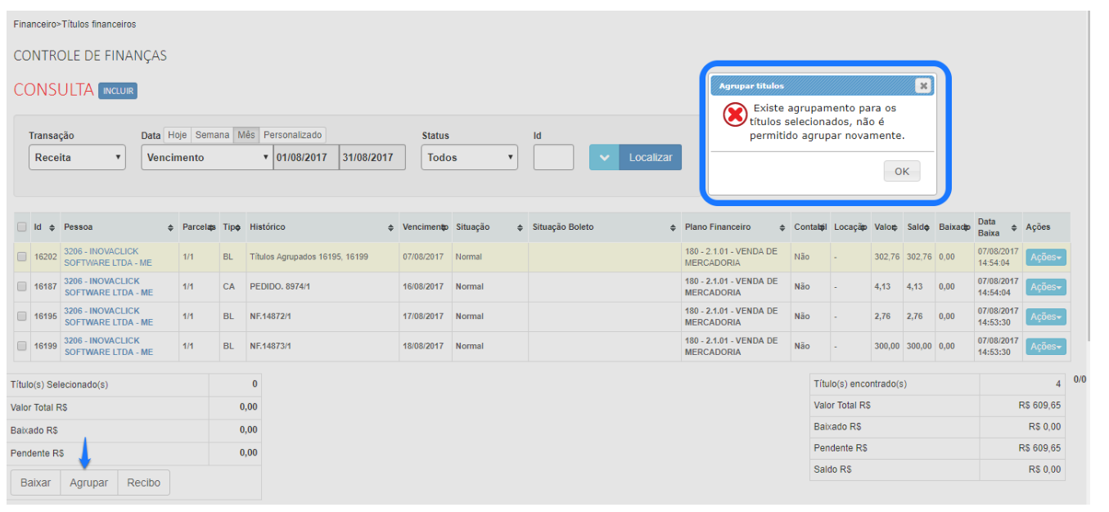The height and width of the screenshot is (512, 1109).
Task: Sort table by Pessoa column arrows
Action: [x=170, y=227]
